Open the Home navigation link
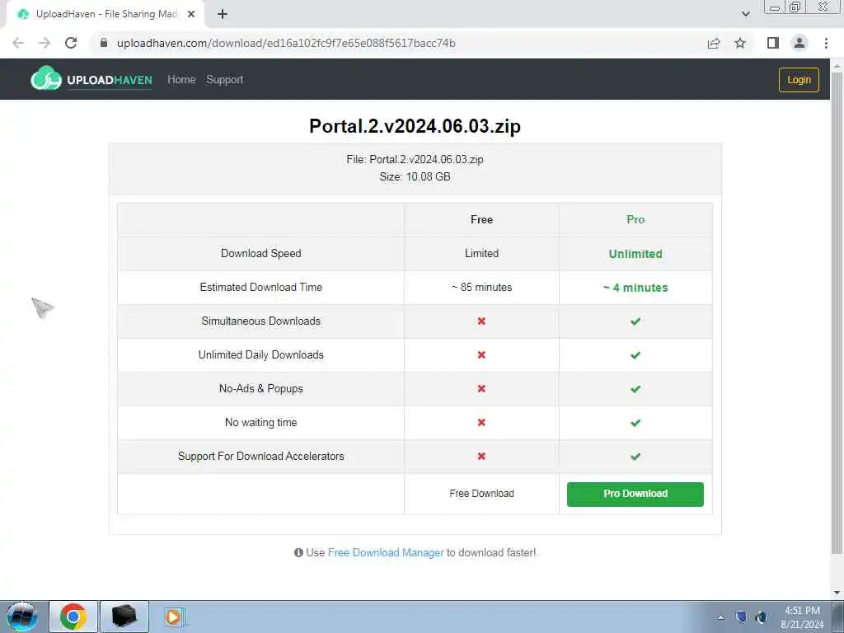Viewport: 844px width, 633px height. 181,80
